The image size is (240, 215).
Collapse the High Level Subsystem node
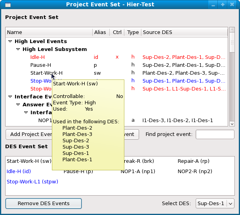(x=18, y=49)
